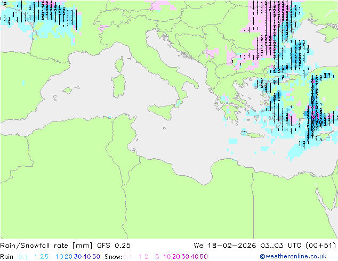Click the 'Snow:' legend label
This screenshot has width=338, height=261.
(114, 257)
